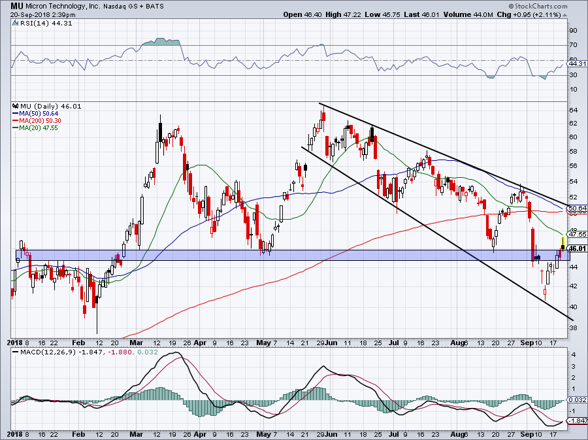Click the Feb label under the price panel
The height and width of the screenshot is (440, 588).
pos(78,343)
